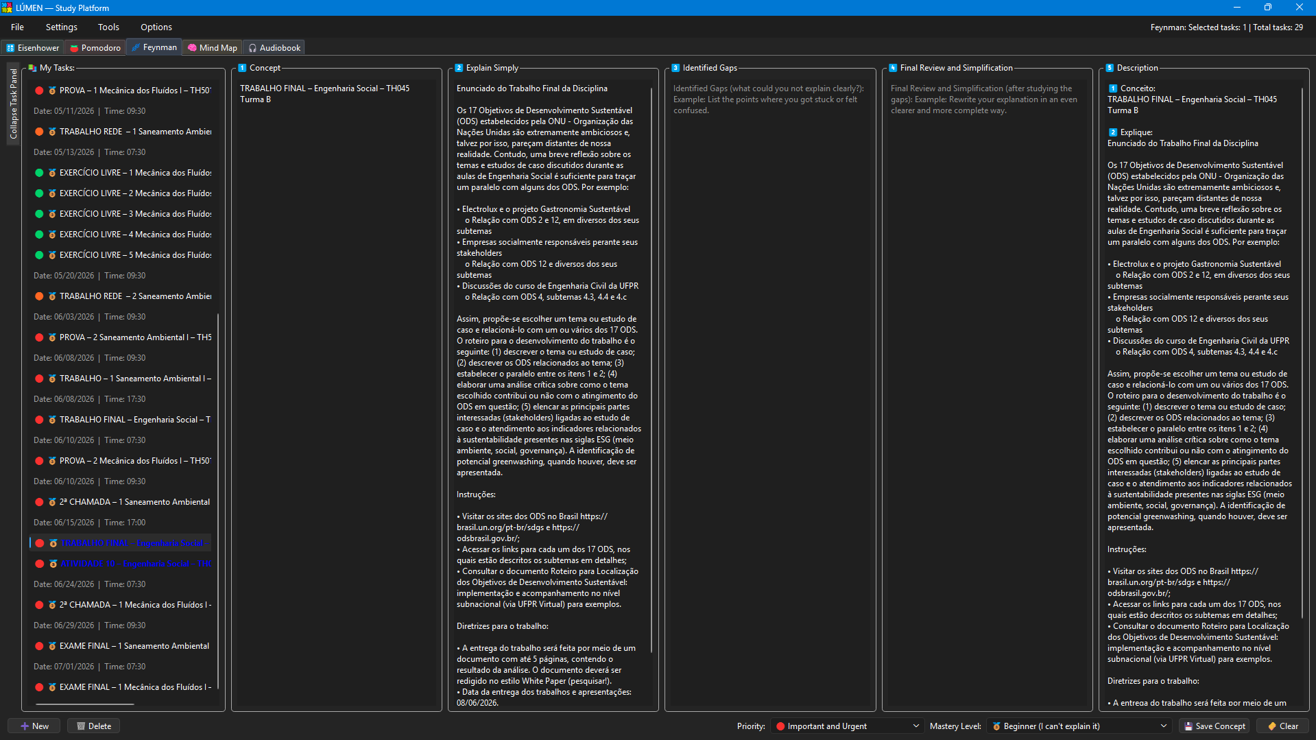Select 2ª CHAMADA – 1 Mecânica dos Fluídos task

122,605
